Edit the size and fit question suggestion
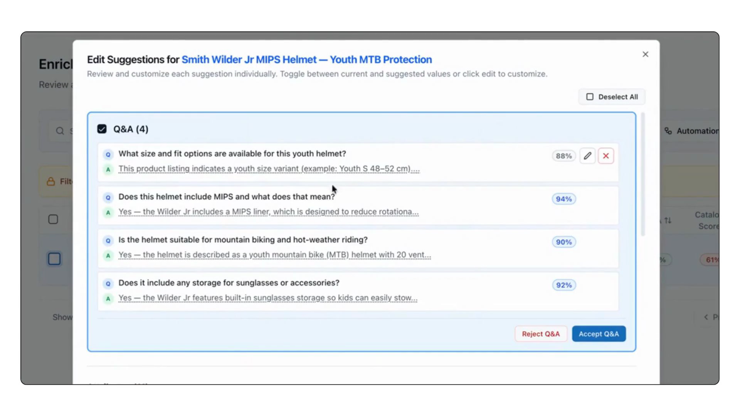 click(x=587, y=156)
